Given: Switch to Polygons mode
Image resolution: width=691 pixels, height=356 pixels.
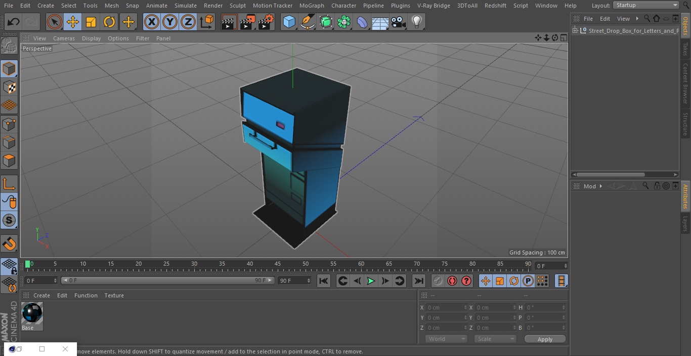Looking at the screenshot, I should (9, 161).
